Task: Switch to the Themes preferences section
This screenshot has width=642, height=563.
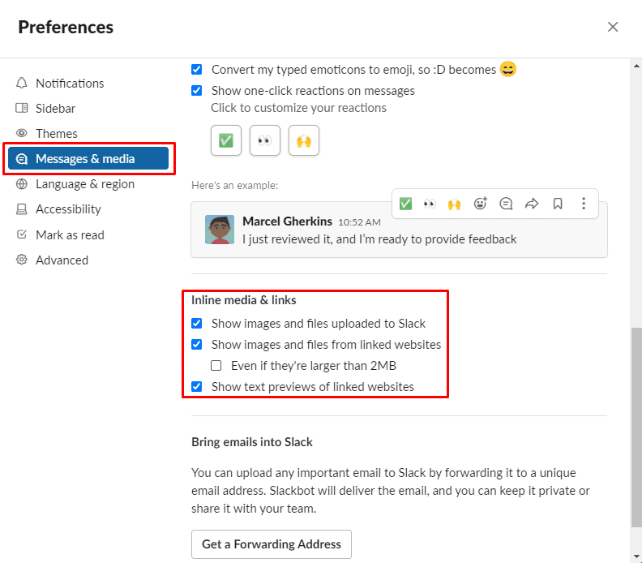Action: pyautogui.click(x=57, y=133)
